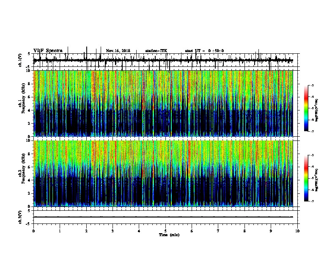Click the ch.1 spectrogram color scale bar

coord(306,108)
